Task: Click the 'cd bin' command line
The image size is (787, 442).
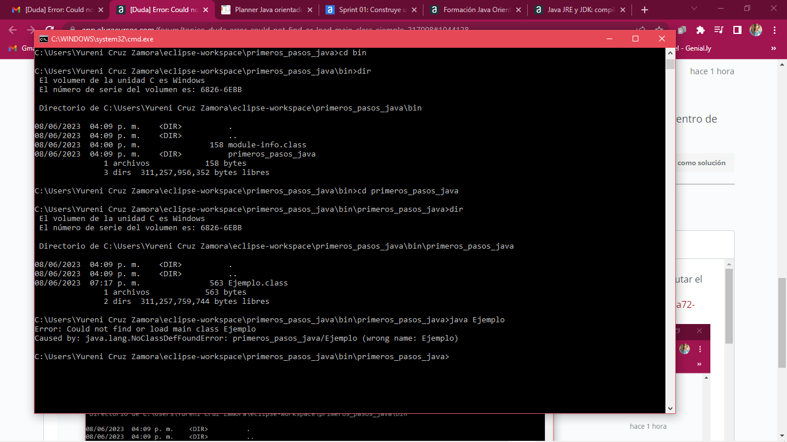Action: [200, 53]
